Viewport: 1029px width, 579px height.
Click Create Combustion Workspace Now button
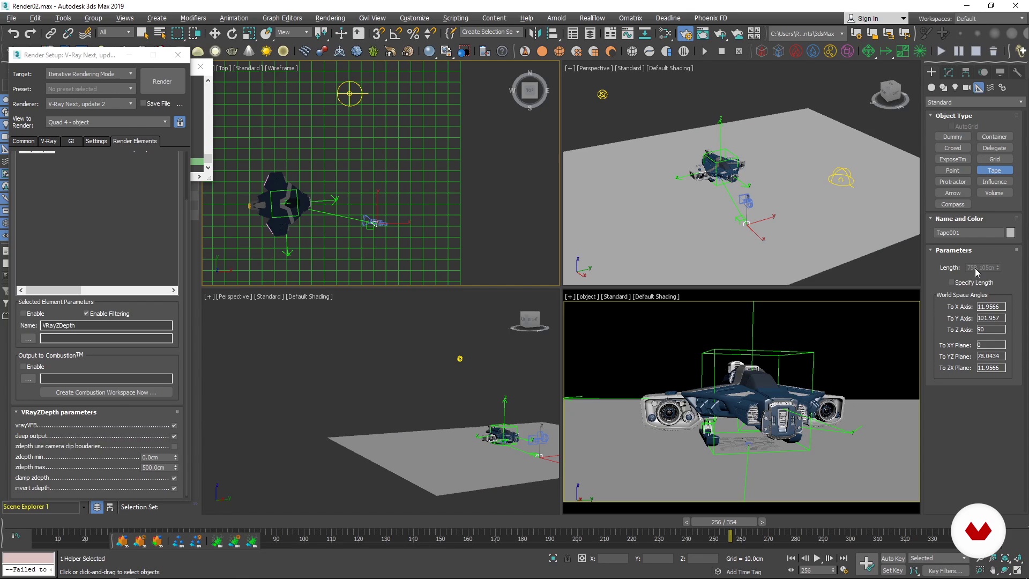[x=106, y=392]
